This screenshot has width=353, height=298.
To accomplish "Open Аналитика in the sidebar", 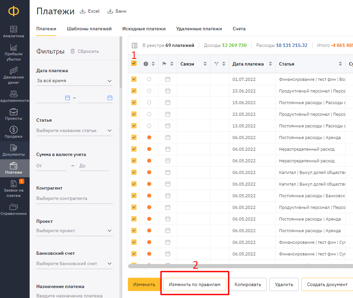I will 14,32.
